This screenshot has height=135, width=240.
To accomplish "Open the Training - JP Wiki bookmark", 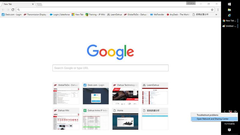I will point(95,14).
